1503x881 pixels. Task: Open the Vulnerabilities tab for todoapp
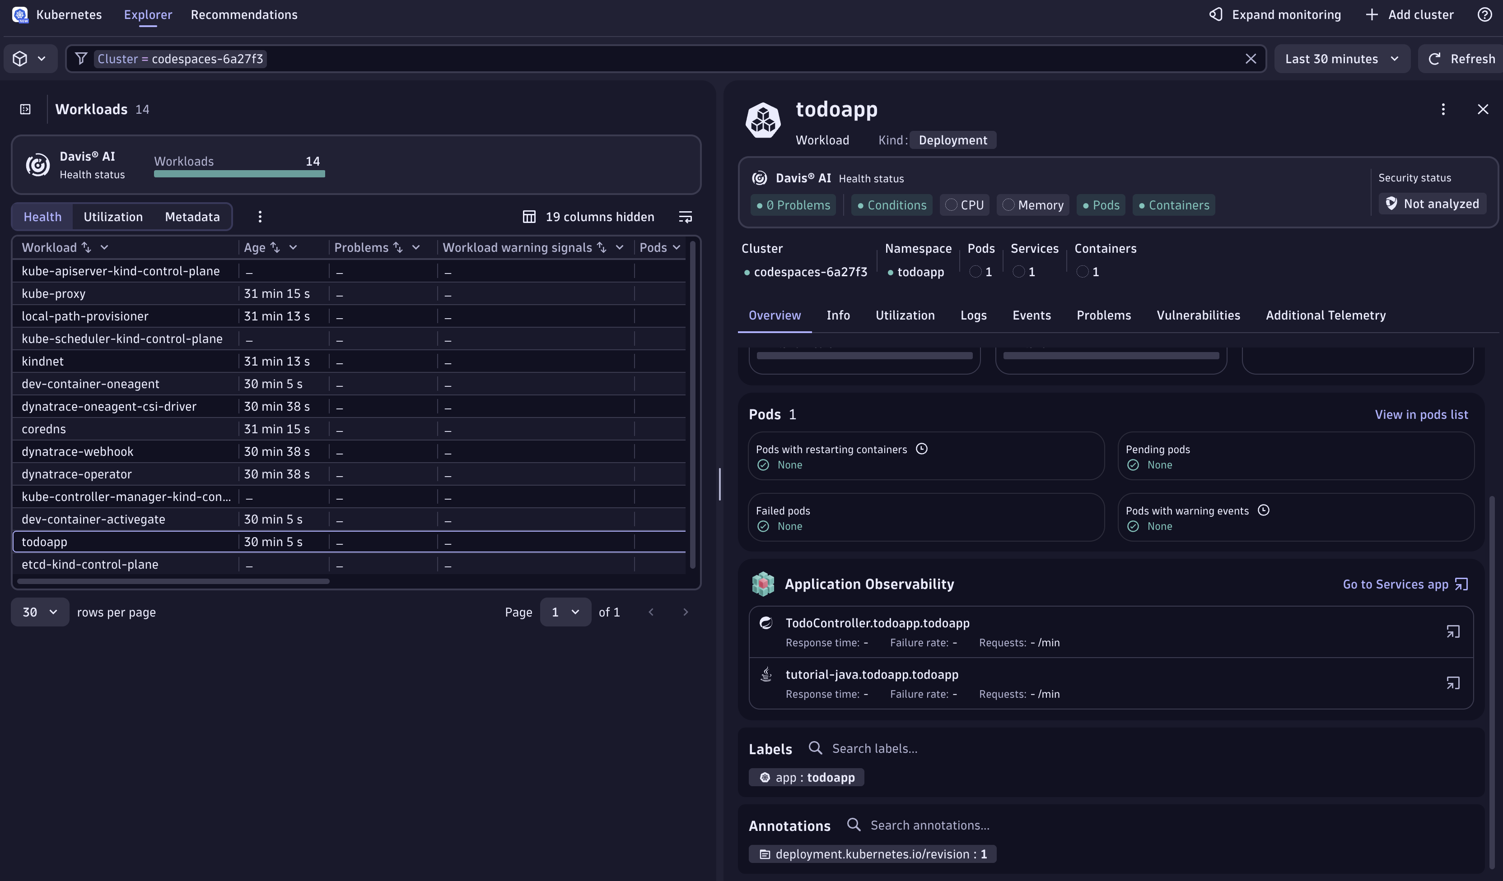[x=1198, y=315]
